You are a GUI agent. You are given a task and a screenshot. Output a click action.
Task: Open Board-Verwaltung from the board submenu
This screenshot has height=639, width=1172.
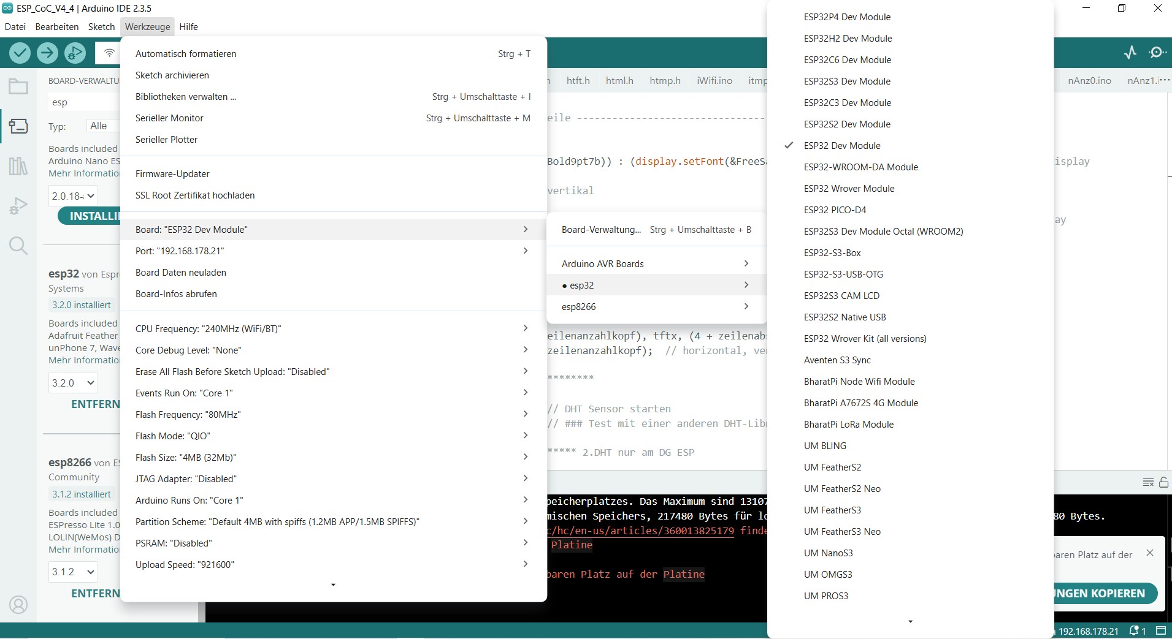pos(656,230)
